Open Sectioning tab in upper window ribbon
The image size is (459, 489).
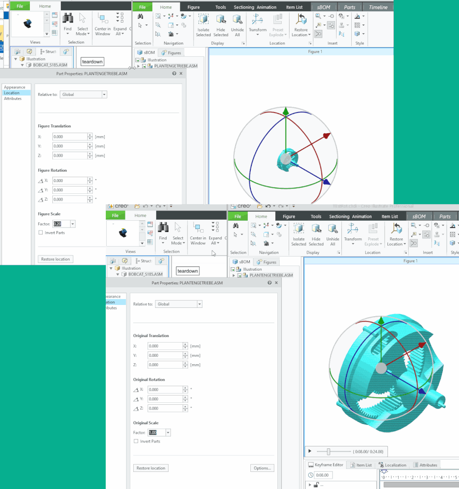point(243,7)
